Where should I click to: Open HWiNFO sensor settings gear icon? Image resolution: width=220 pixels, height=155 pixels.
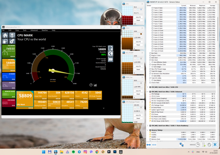[x=209, y=145]
